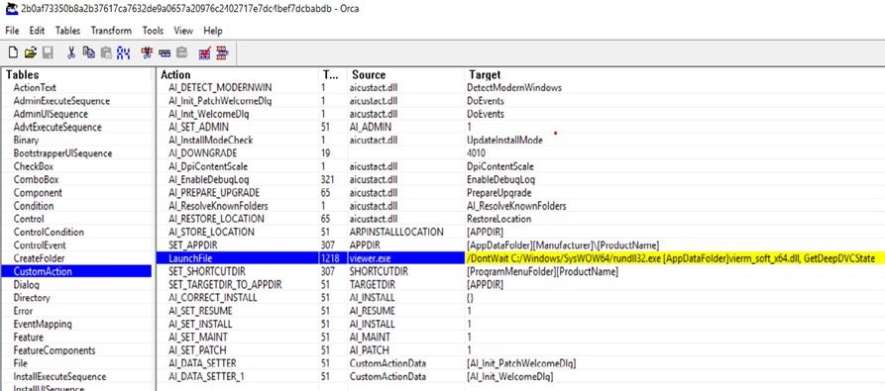Click the ARPINSTALLLOCATION source cell
Screen dimensions: 885x391
pyautogui.click(x=396, y=232)
